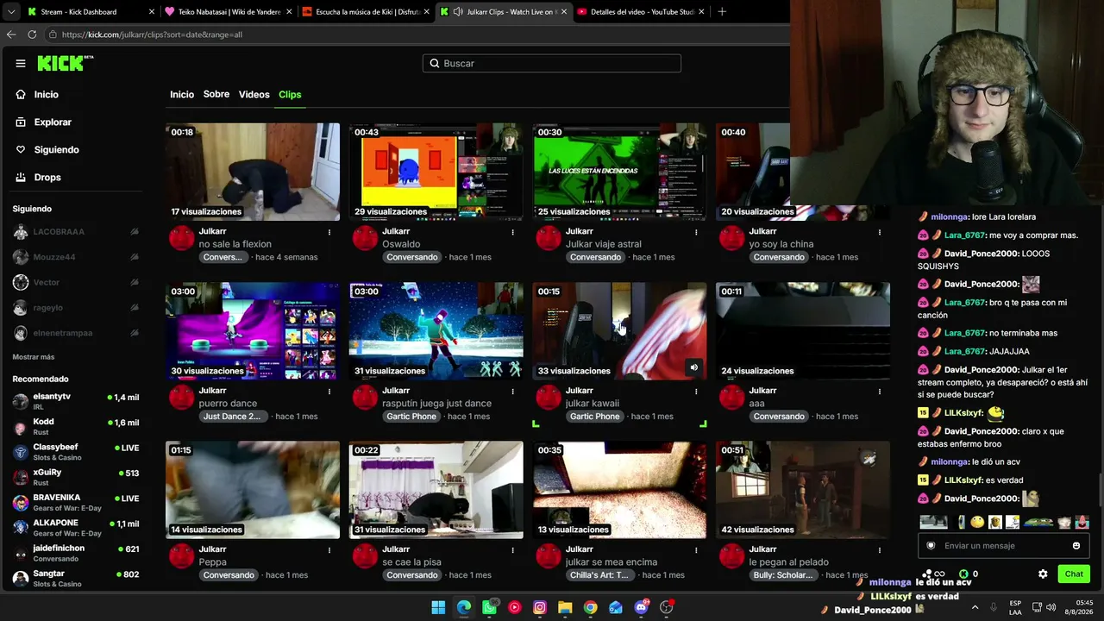Open options menu for clip 'Peppa'
The height and width of the screenshot is (621, 1104).
329,550
